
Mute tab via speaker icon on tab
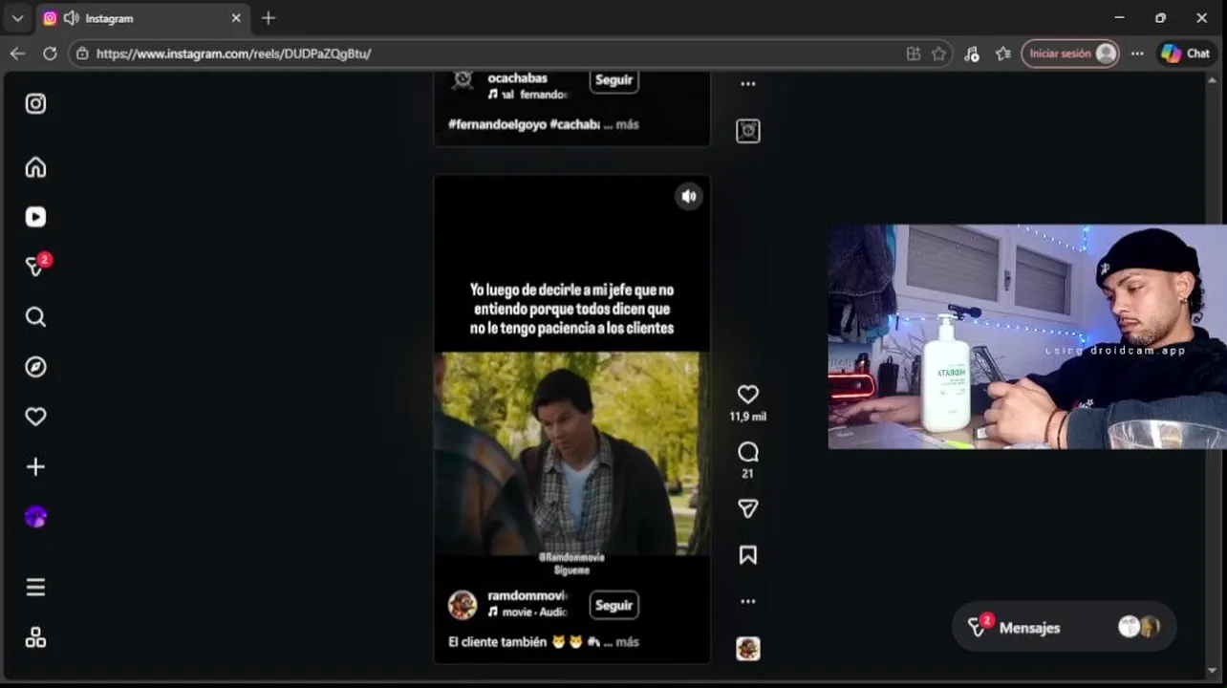click(72, 18)
